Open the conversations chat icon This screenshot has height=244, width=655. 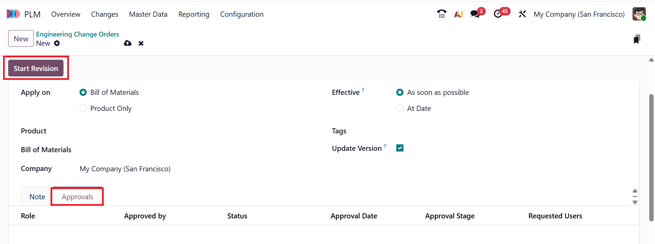tap(475, 14)
